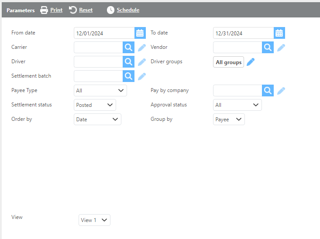This screenshot has height=239, width=320.
Task: Open the To date calendar picker
Action: [279, 33]
